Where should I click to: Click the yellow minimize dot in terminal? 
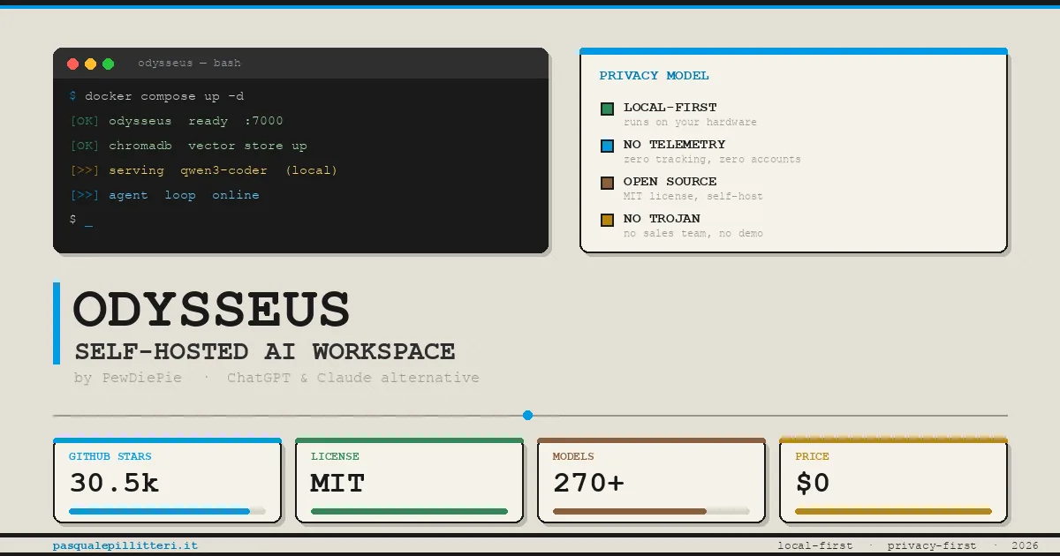coord(91,64)
